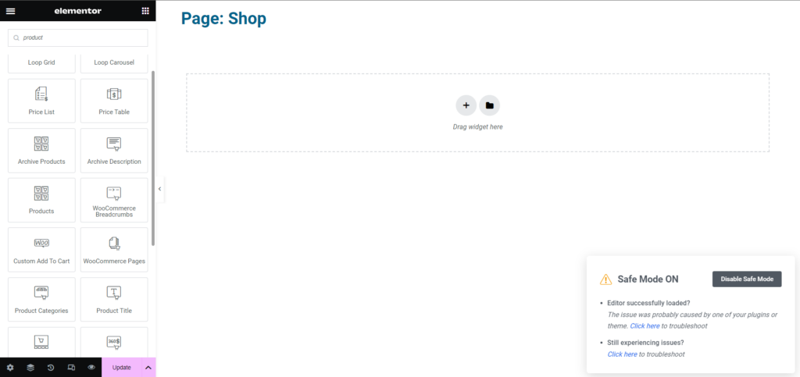Collapse the Elementor side panel
The image size is (800, 377).
pyautogui.click(x=159, y=189)
